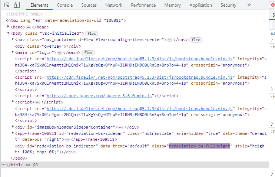Collapse the body element

click(x=8, y=33)
